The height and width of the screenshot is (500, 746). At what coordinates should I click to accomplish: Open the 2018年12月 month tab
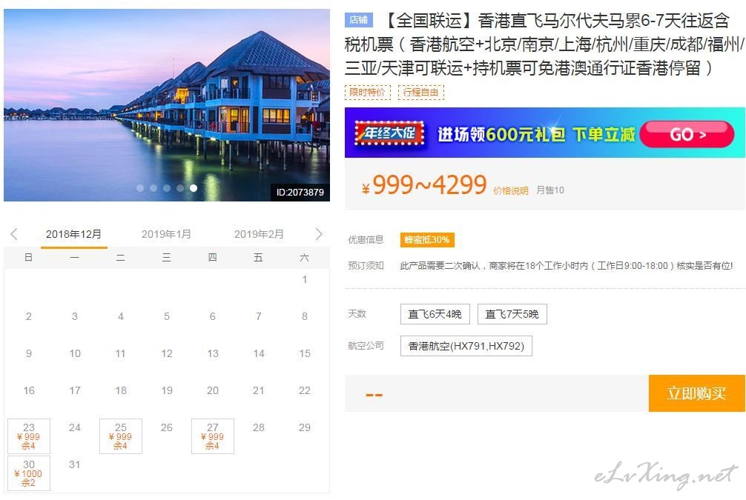[73, 234]
